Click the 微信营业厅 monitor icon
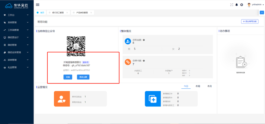Screen dimensions: 265x124 point(5,38)
